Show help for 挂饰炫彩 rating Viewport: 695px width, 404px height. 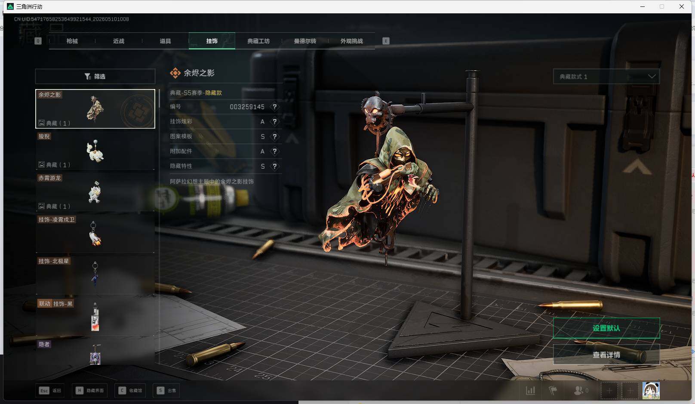point(274,122)
